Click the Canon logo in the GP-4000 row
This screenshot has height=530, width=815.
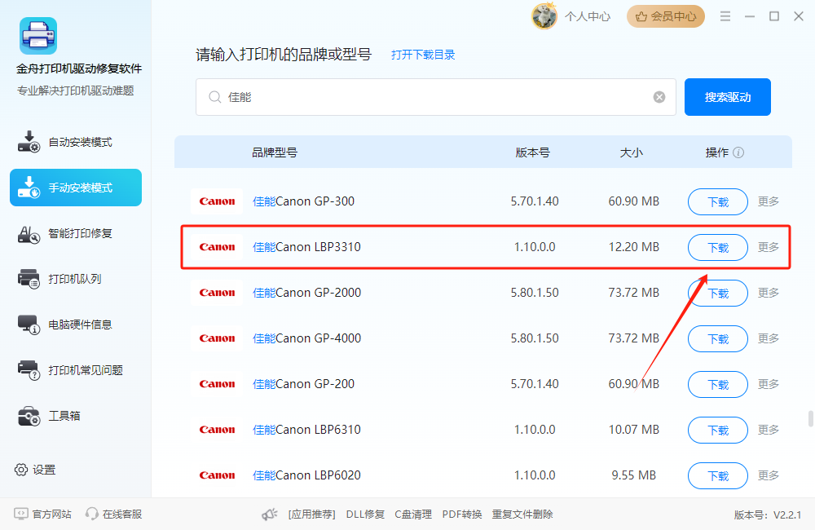(x=217, y=338)
